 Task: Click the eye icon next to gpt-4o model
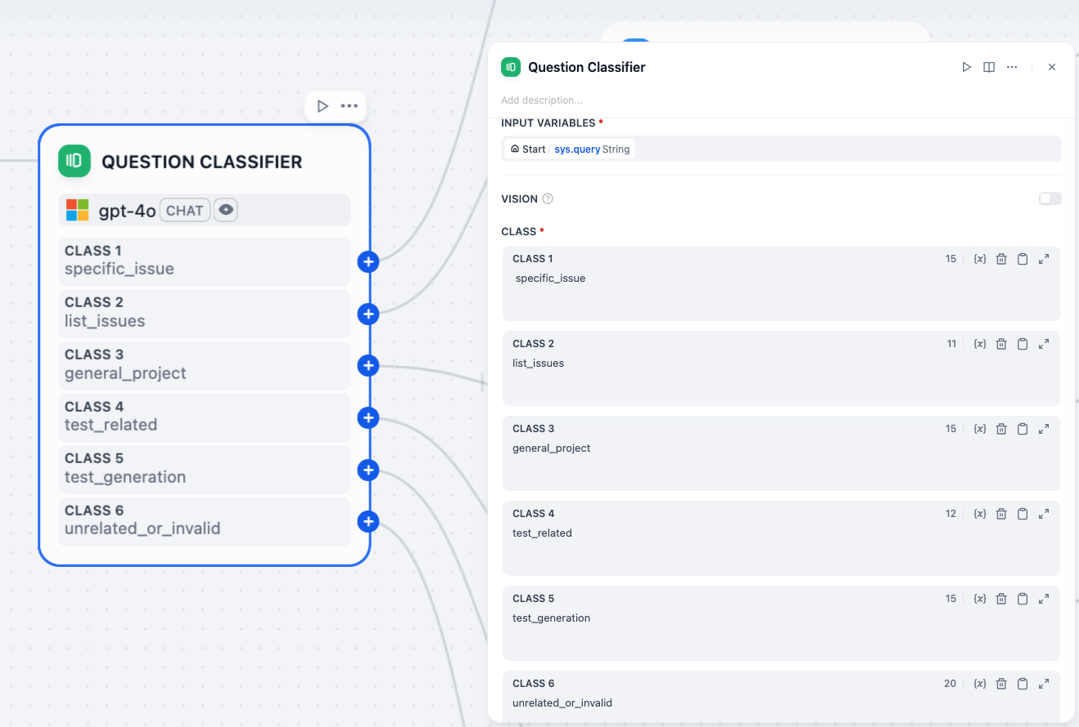click(226, 209)
